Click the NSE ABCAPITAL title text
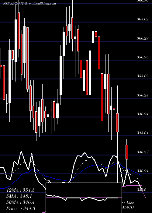The width and height of the screenshot is (152, 213). [x=16, y=4]
